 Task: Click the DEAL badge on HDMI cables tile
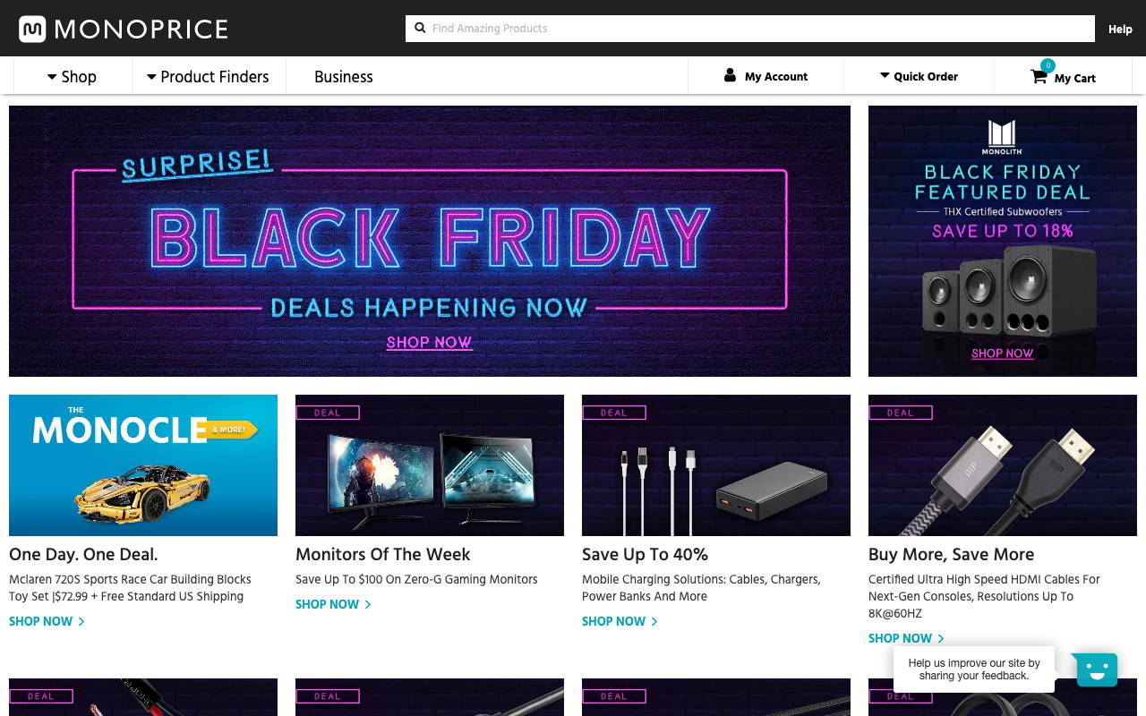900,413
